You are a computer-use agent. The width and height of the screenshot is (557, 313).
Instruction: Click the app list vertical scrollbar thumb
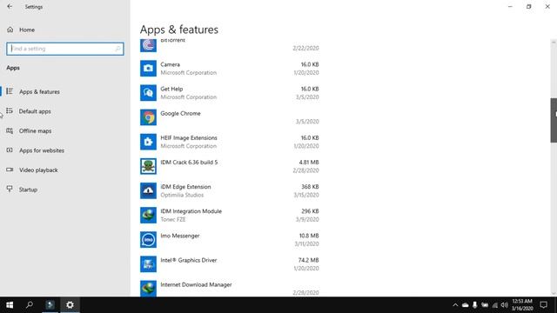[554, 120]
